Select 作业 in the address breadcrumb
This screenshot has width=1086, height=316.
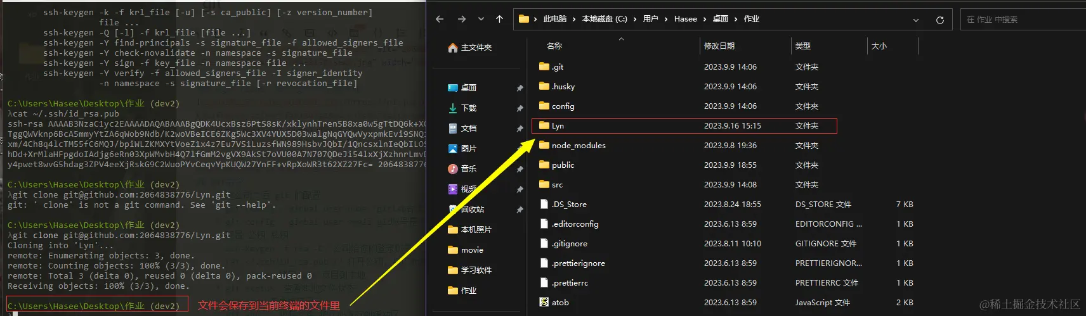point(751,19)
